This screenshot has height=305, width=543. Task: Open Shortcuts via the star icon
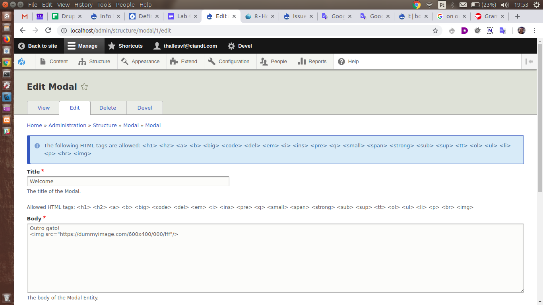(112, 46)
